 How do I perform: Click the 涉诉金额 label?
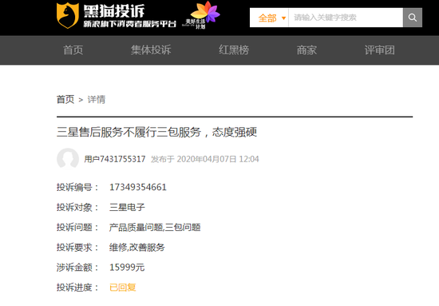tap(77, 268)
